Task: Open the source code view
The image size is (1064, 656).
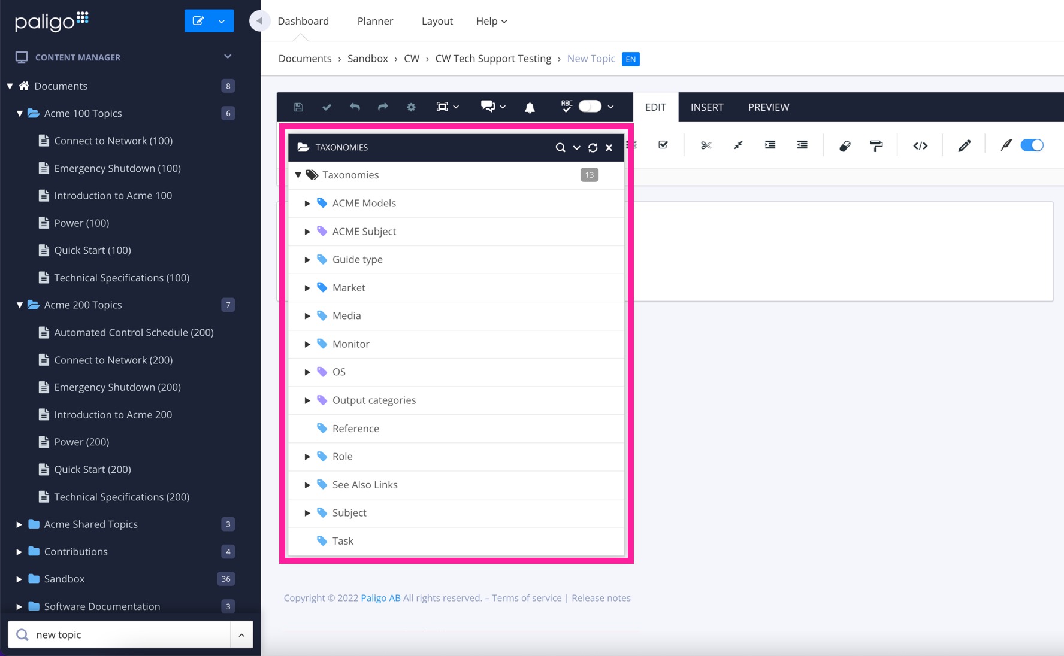Action: (921, 145)
